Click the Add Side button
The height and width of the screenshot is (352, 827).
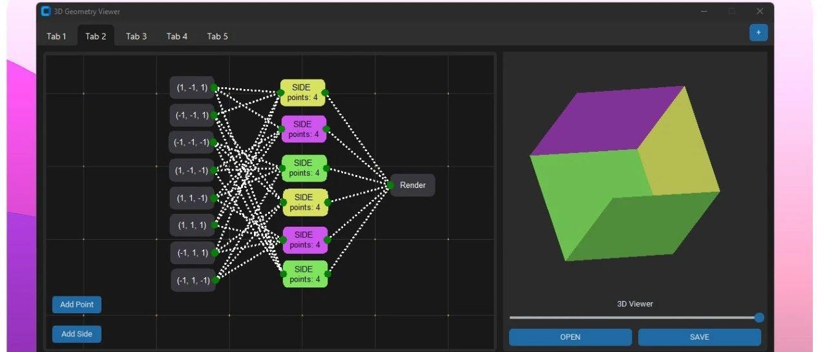pyautogui.click(x=77, y=334)
